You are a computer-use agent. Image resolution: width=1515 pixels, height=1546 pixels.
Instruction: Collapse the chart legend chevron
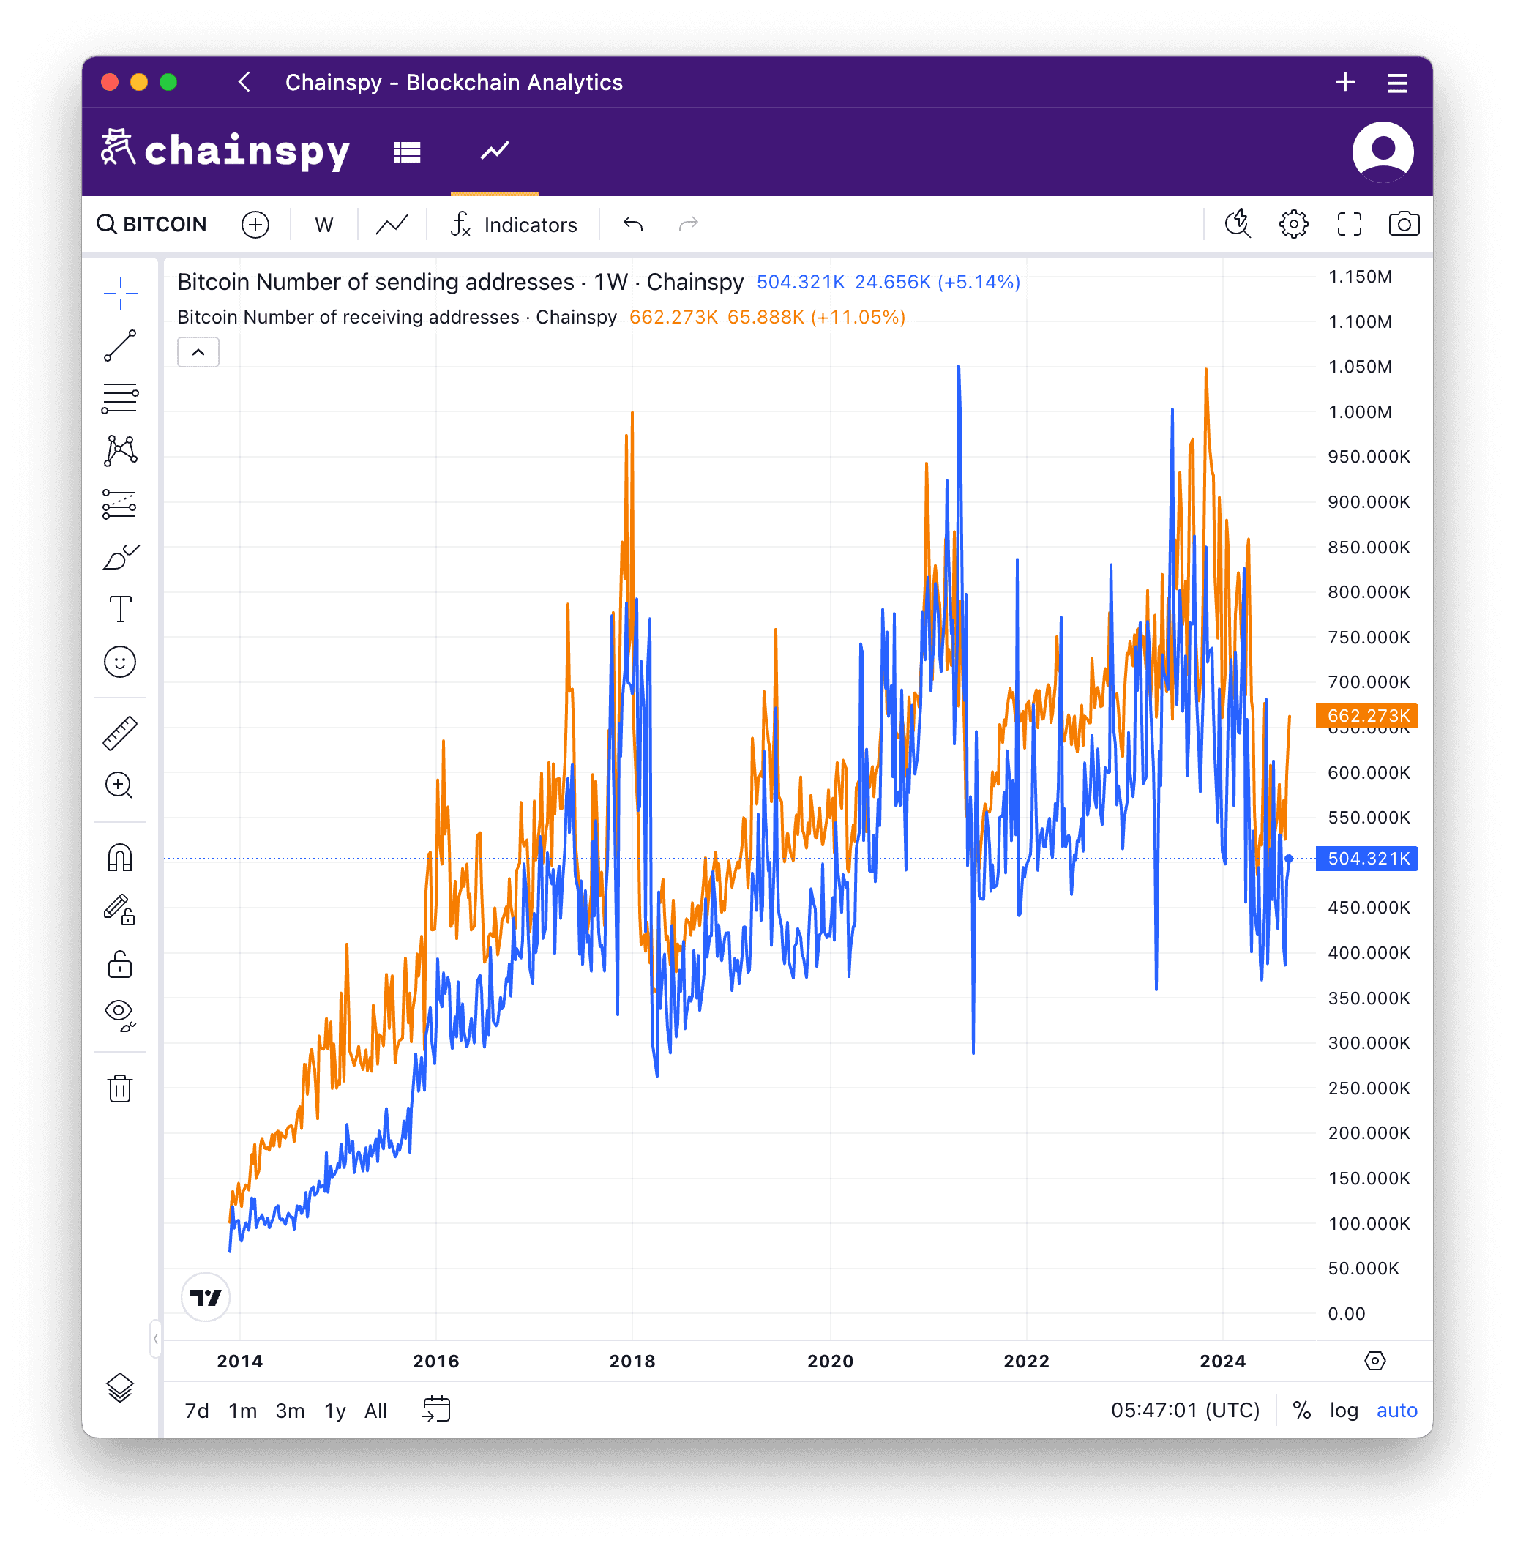coord(198,353)
